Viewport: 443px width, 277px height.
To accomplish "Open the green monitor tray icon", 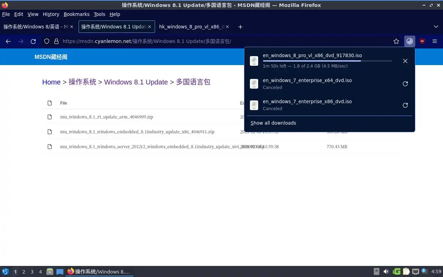I will click(397, 272).
